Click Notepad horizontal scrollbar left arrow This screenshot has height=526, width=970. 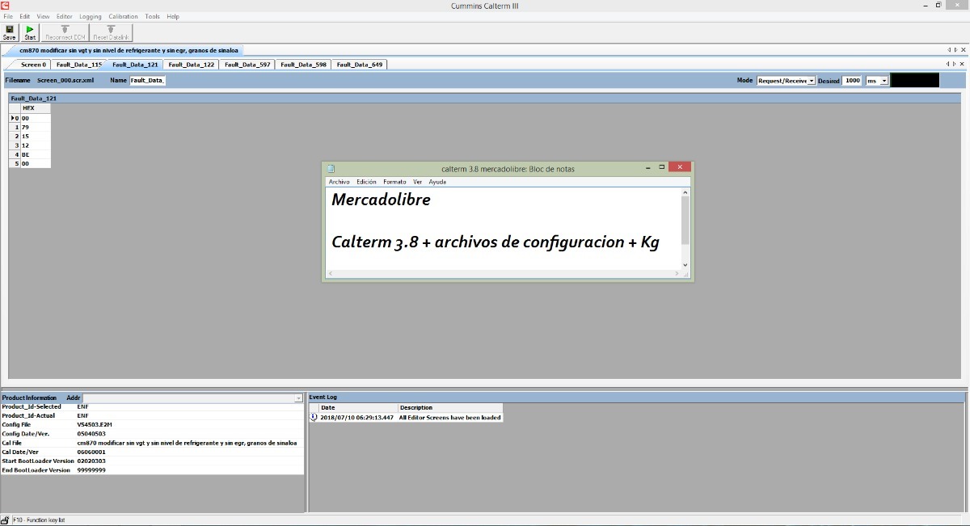coord(330,274)
